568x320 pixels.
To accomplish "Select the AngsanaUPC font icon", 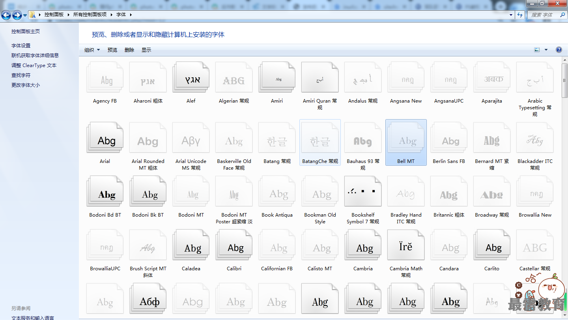I will coord(449,77).
